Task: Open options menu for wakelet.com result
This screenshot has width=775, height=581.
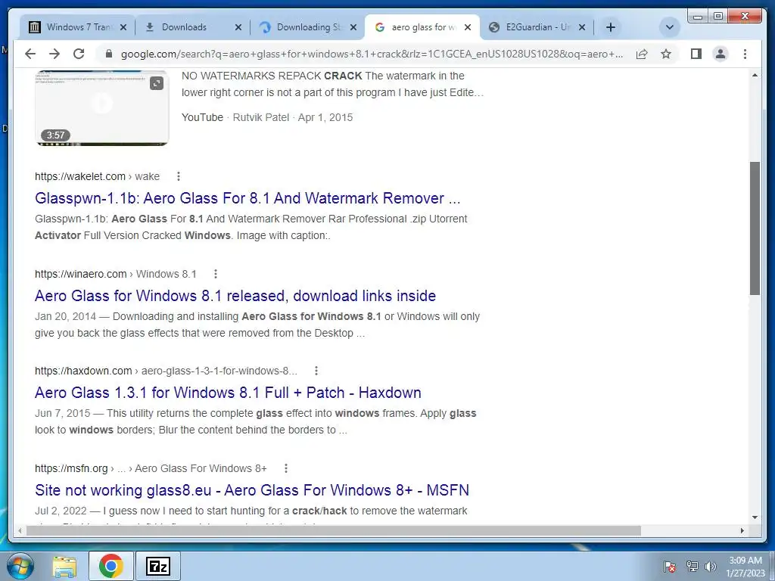Action: (179, 176)
